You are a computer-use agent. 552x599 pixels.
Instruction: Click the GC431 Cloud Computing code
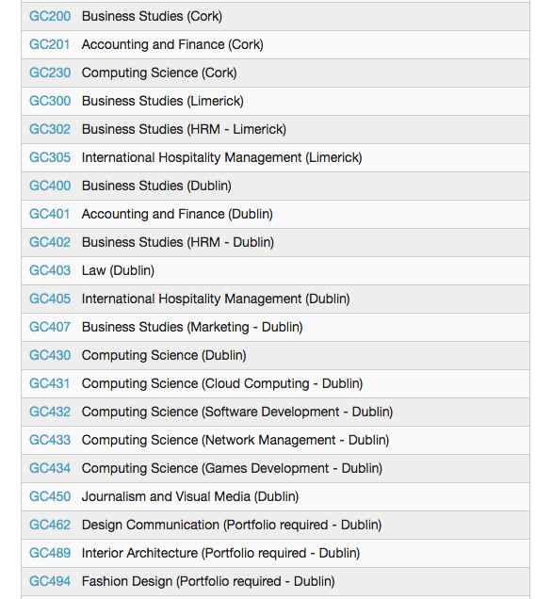[x=50, y=384]
